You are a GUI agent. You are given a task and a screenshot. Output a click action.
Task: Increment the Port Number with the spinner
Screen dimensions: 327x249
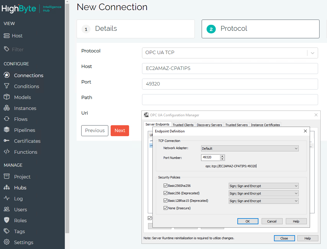click(222, 156)
